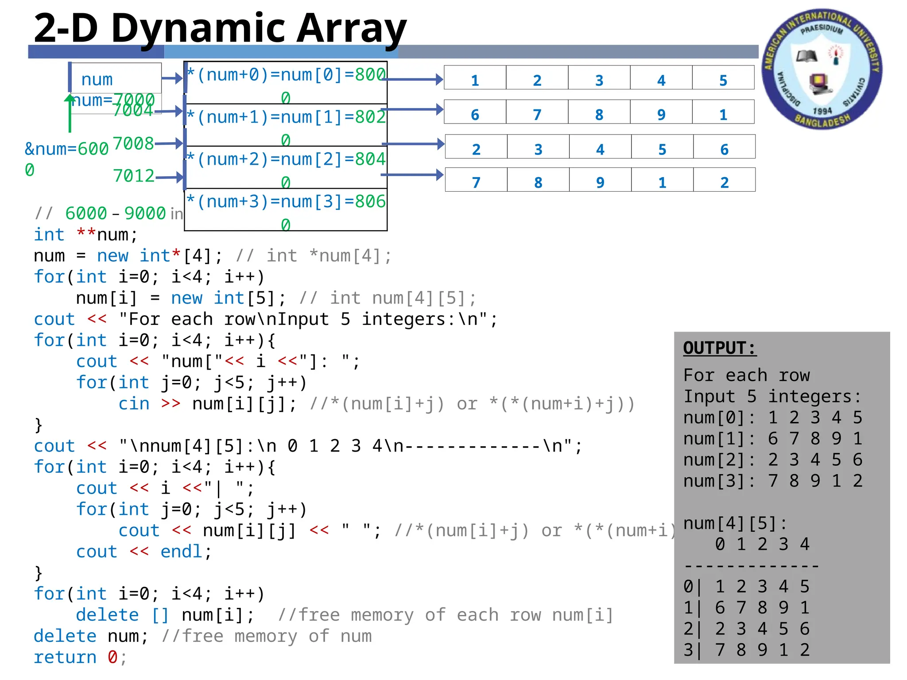
Task: Click the "7004" address label
Action: pyautogui.click(x=133, y=110)
